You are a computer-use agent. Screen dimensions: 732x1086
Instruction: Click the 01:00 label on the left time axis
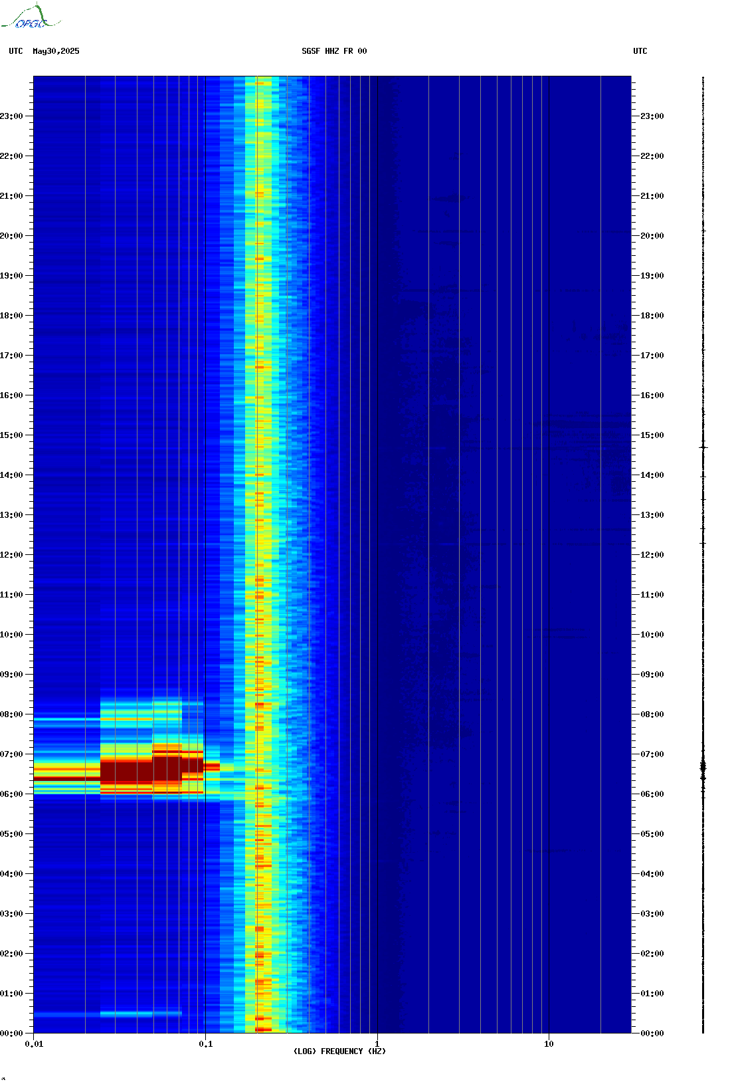pyautogui.click(x=11, y=994)
